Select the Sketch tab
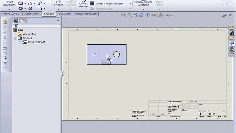 click(x=49, y=14)
